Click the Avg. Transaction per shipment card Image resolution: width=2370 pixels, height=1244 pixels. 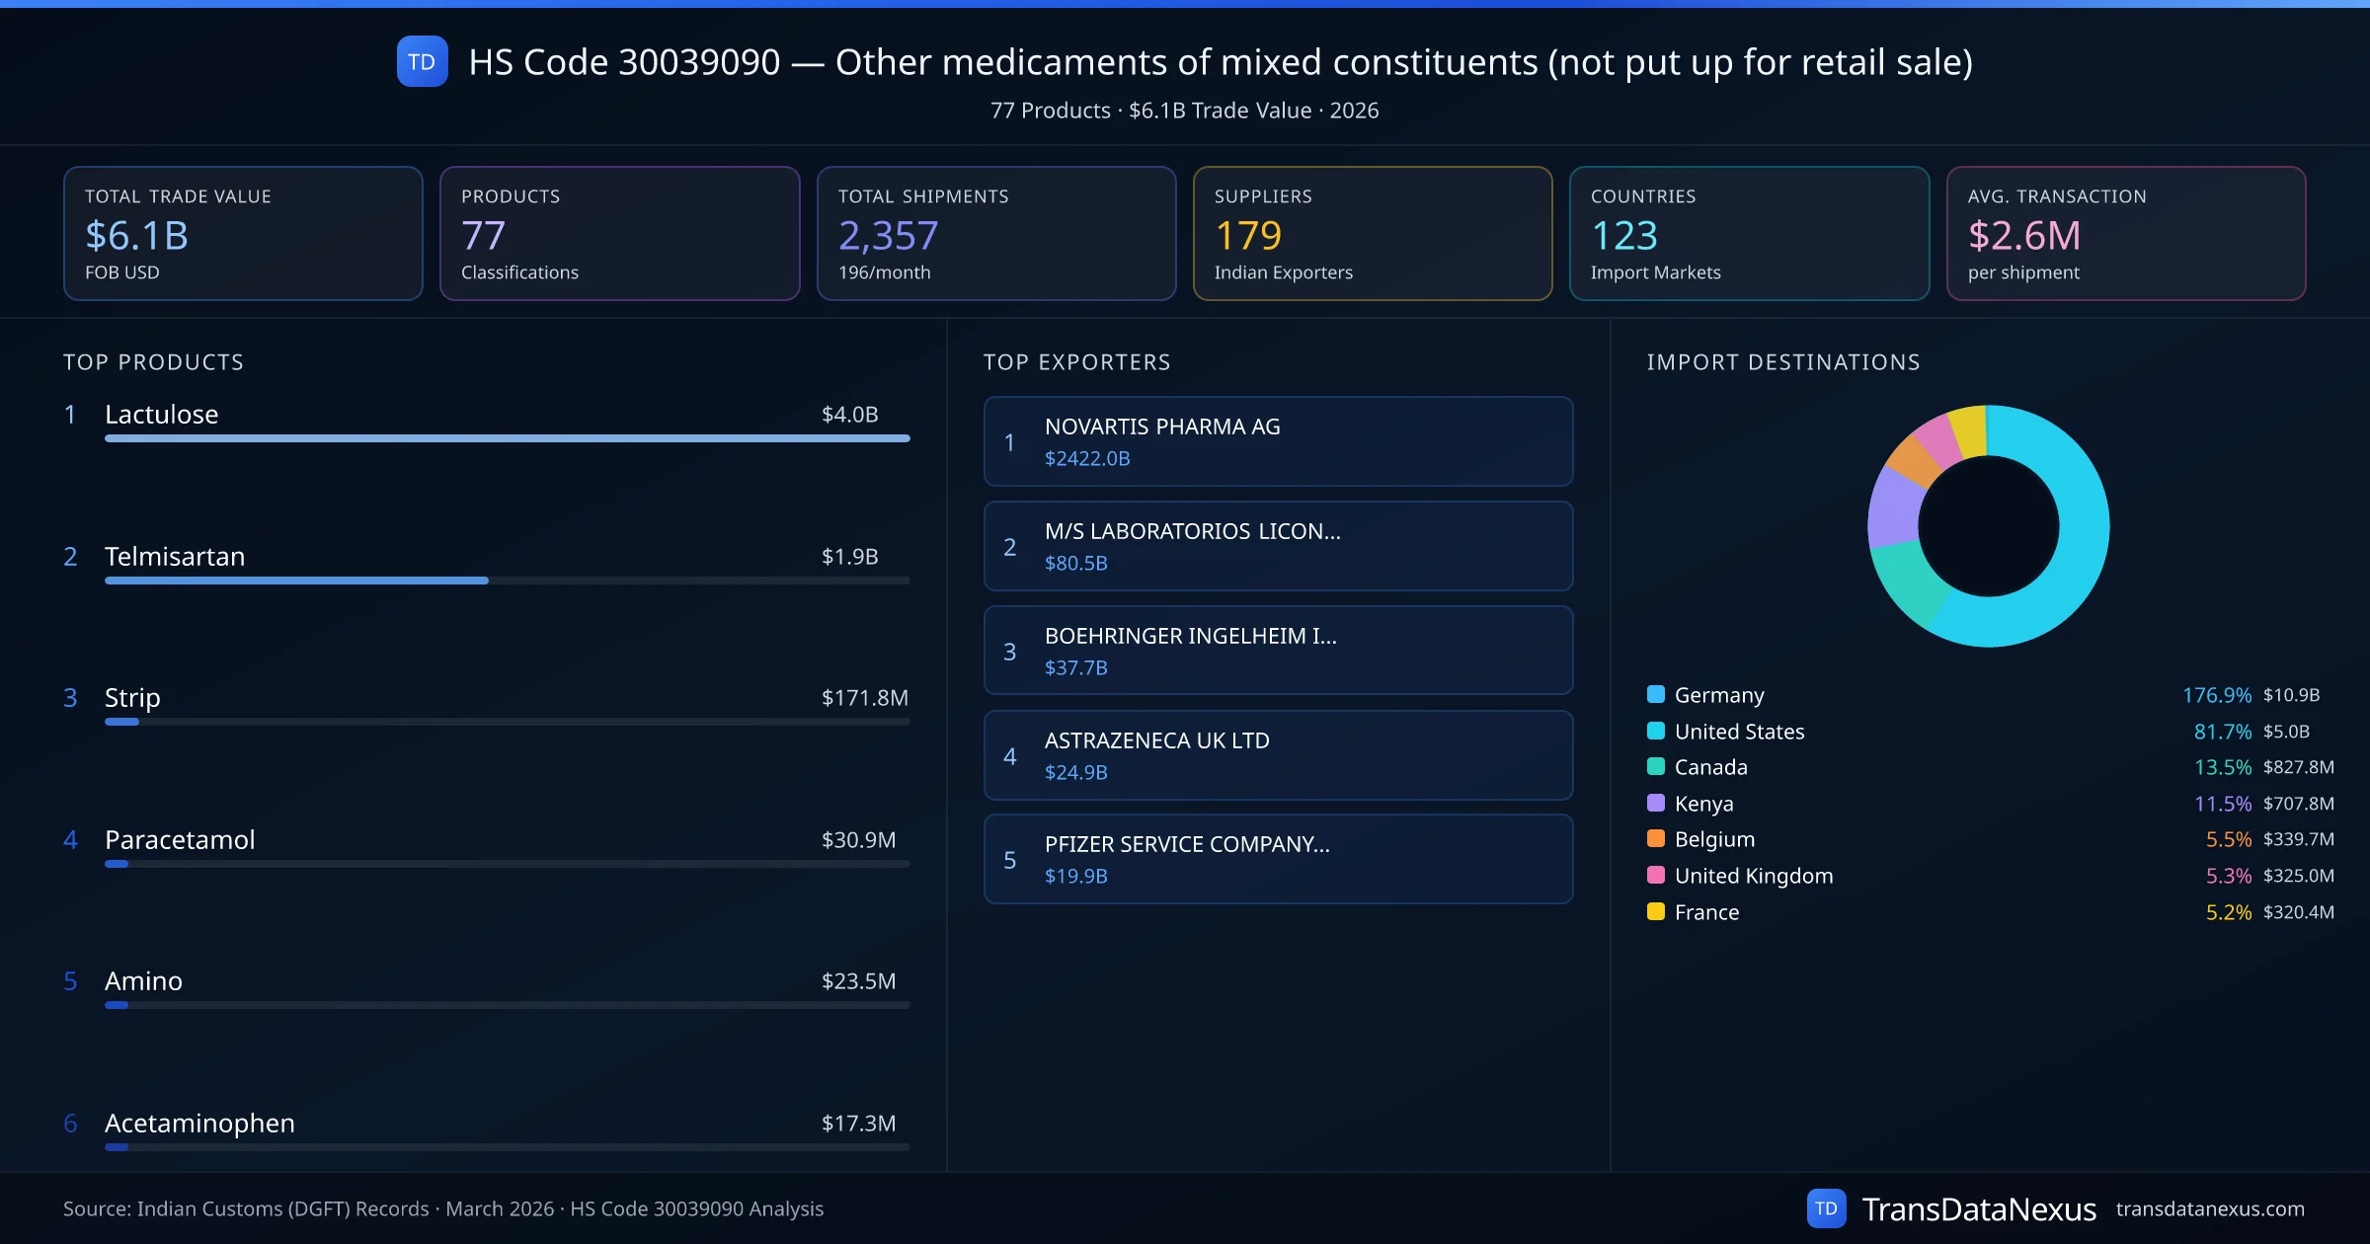(2127, 233)
